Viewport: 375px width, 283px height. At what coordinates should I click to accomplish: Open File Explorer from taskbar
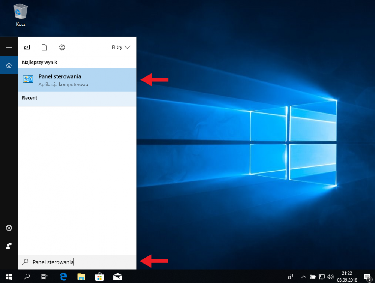81,277
